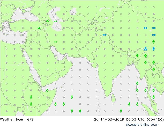The height and width of the screenshot is (127, 164).
Task: Click the "Weather type" caption text
Action: tap(11, 119)
